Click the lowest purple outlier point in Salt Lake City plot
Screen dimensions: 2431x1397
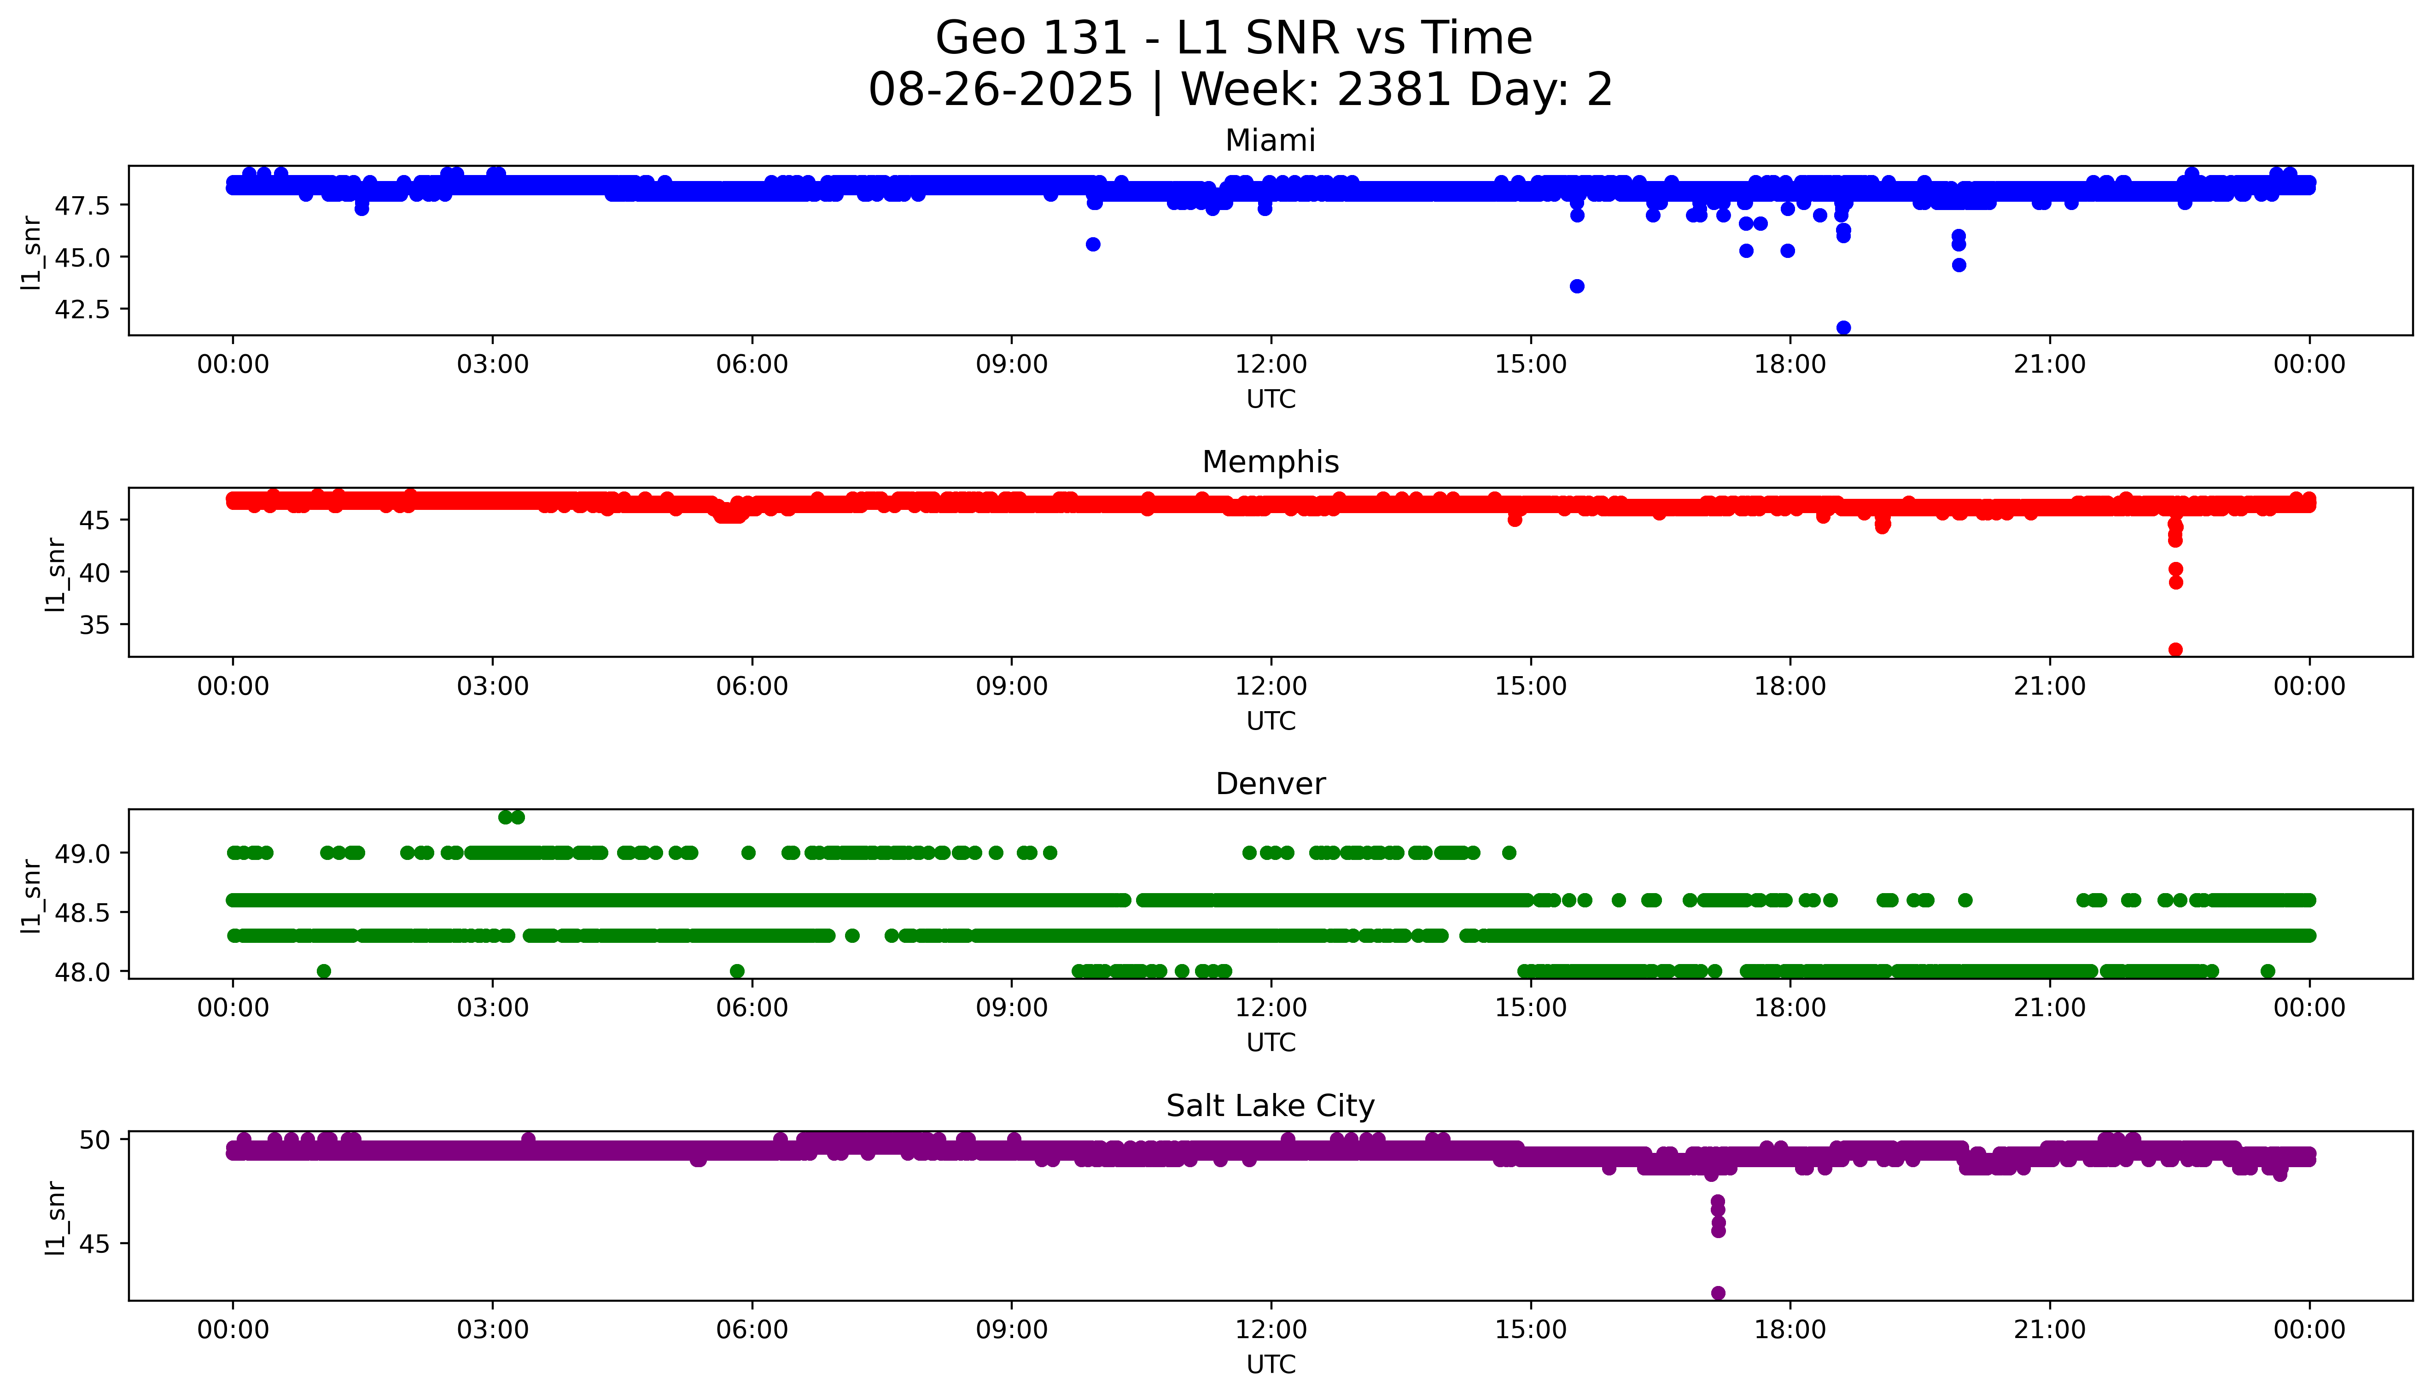(x=1719, y=1293)
